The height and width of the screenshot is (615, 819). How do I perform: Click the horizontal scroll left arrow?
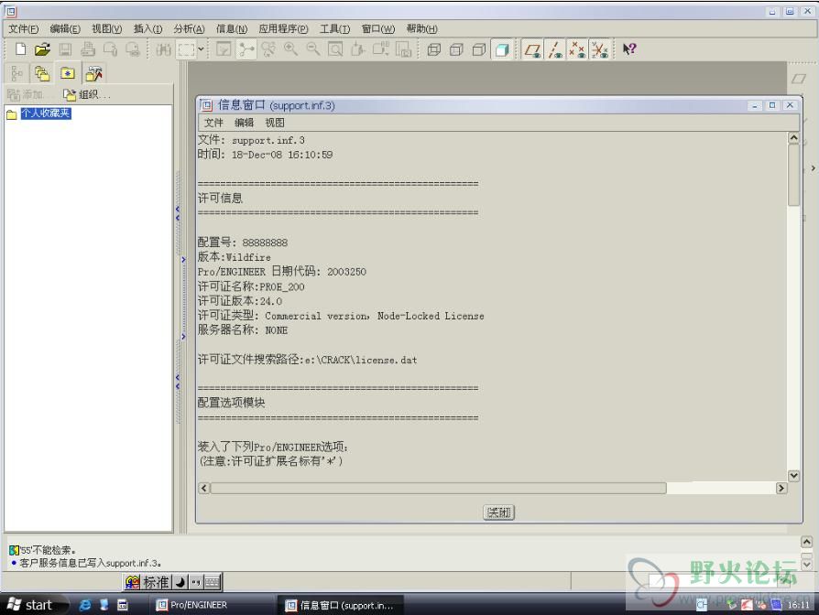[204, 488]
